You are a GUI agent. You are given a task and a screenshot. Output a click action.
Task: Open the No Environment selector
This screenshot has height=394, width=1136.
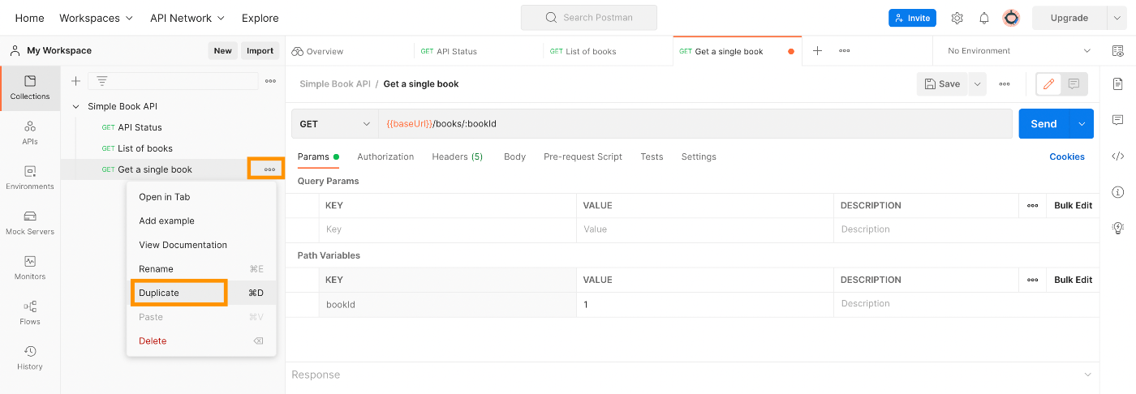tap(1018, 51)
